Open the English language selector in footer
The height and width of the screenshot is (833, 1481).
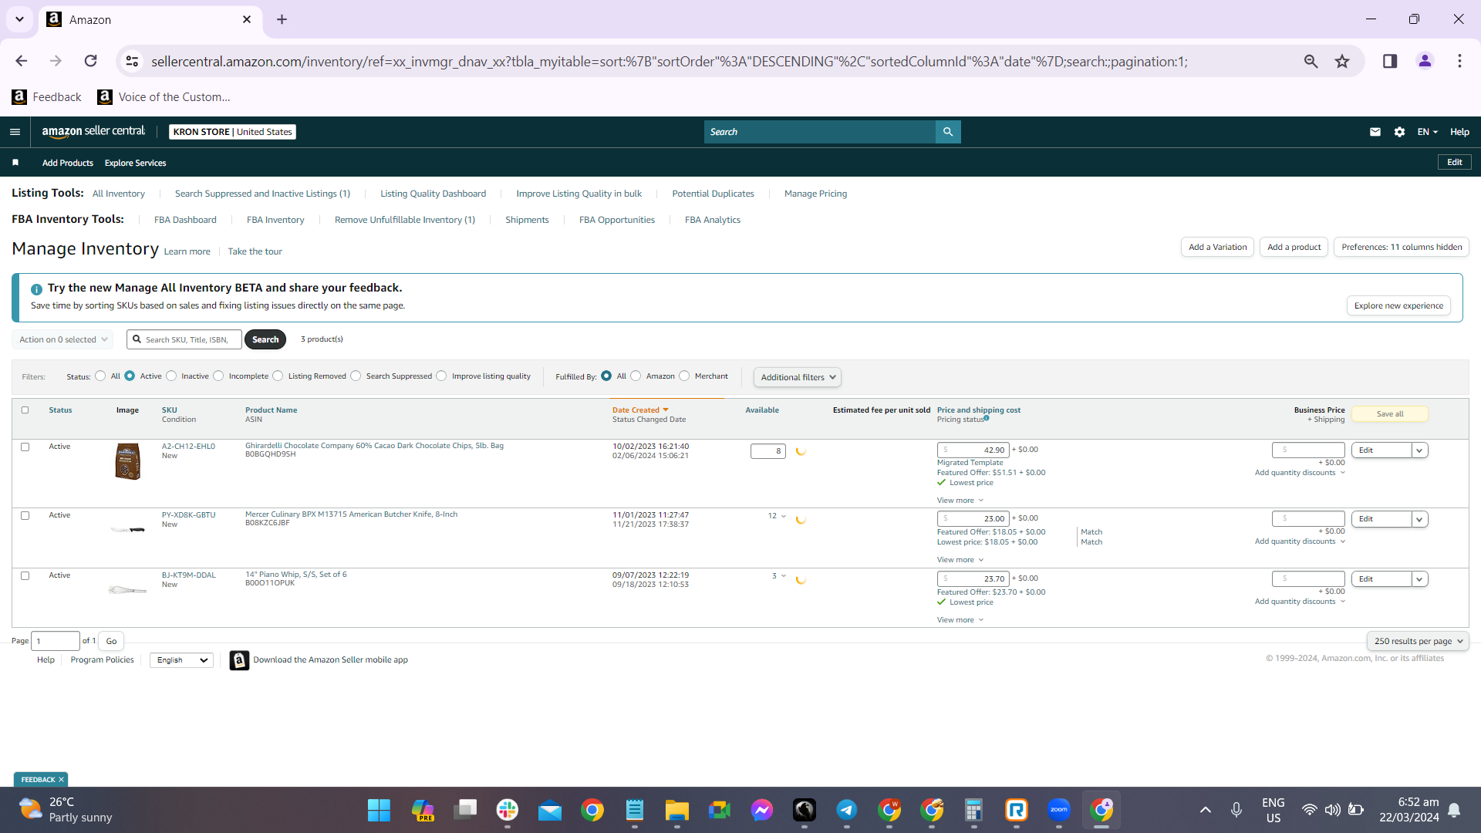182,660
